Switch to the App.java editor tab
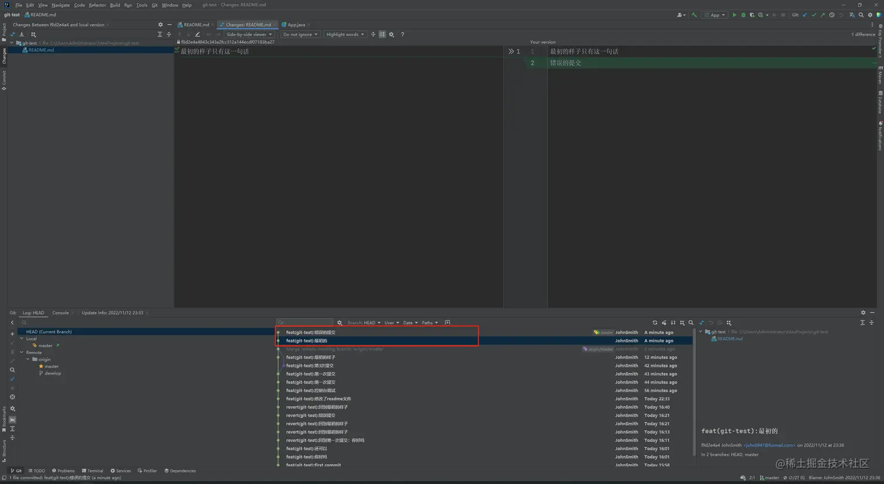 point(296,25)
